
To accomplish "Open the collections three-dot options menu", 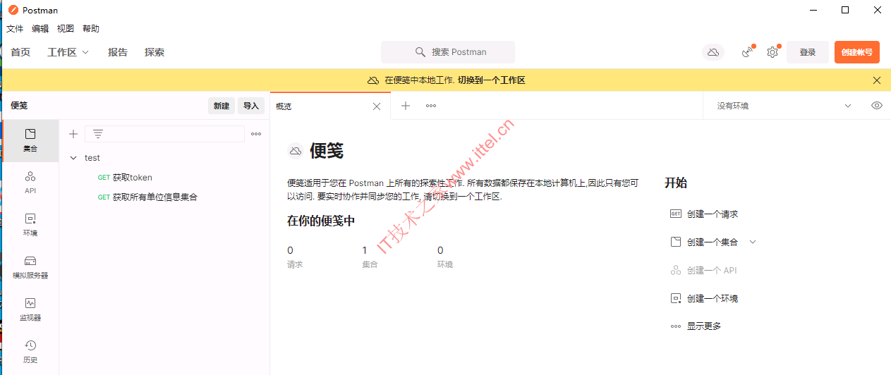I will point(256,134).
